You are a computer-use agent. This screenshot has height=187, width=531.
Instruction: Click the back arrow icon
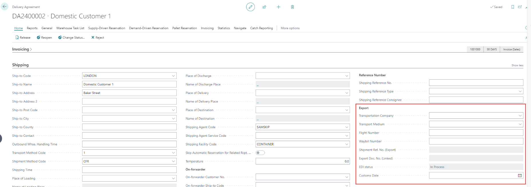tap(5, 7)
